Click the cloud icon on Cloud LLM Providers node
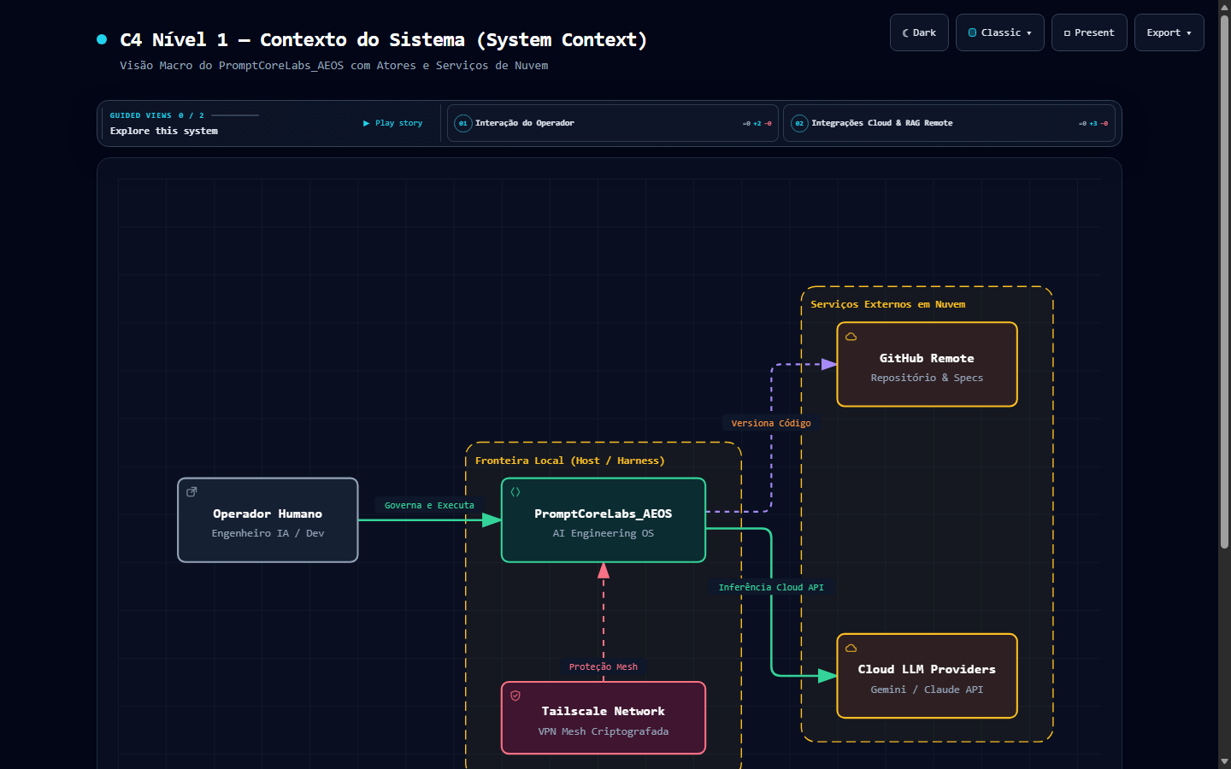Screen dimensions: 1231x769 tap(851, 648)
